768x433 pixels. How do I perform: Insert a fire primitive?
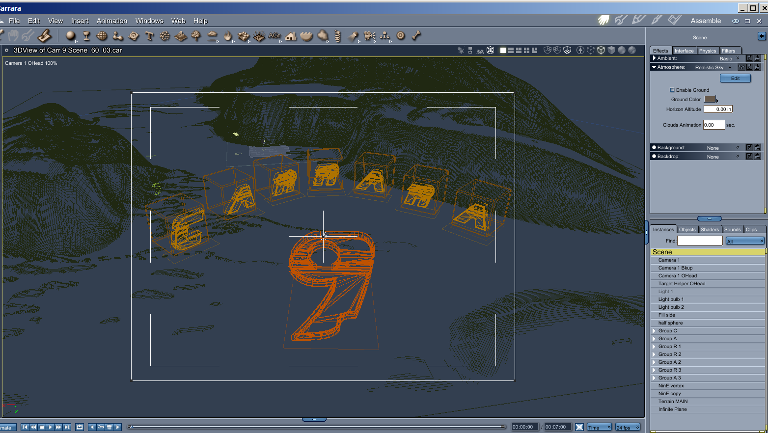coord(228,36)
